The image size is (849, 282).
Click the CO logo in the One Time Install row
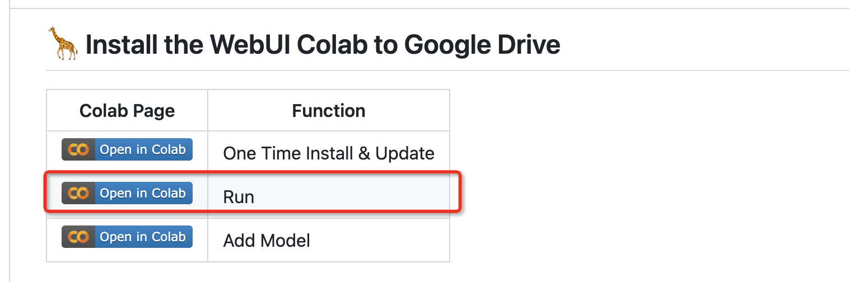click(x=78, y=150)
